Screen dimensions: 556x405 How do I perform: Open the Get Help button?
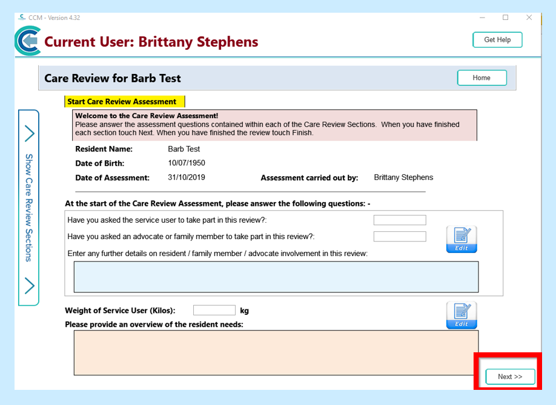pyautogui.click(x=497, y=40)
